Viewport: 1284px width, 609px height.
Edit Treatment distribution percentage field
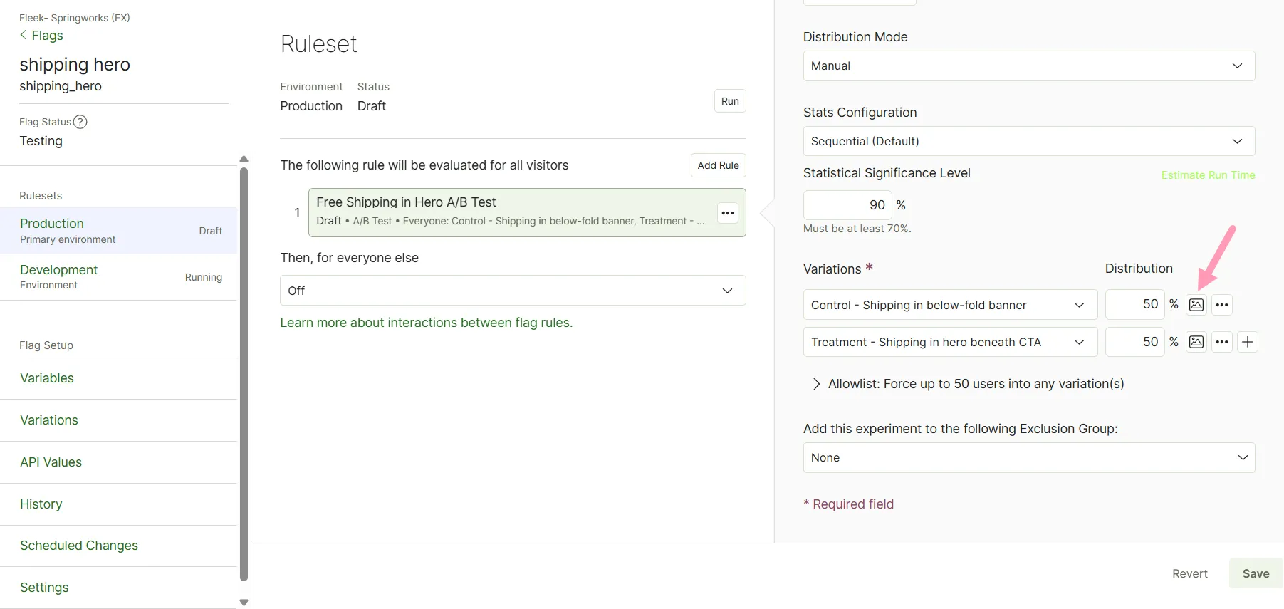(x=1134, y=342)
